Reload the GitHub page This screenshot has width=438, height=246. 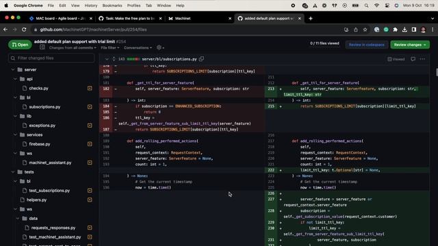(24, 29)
